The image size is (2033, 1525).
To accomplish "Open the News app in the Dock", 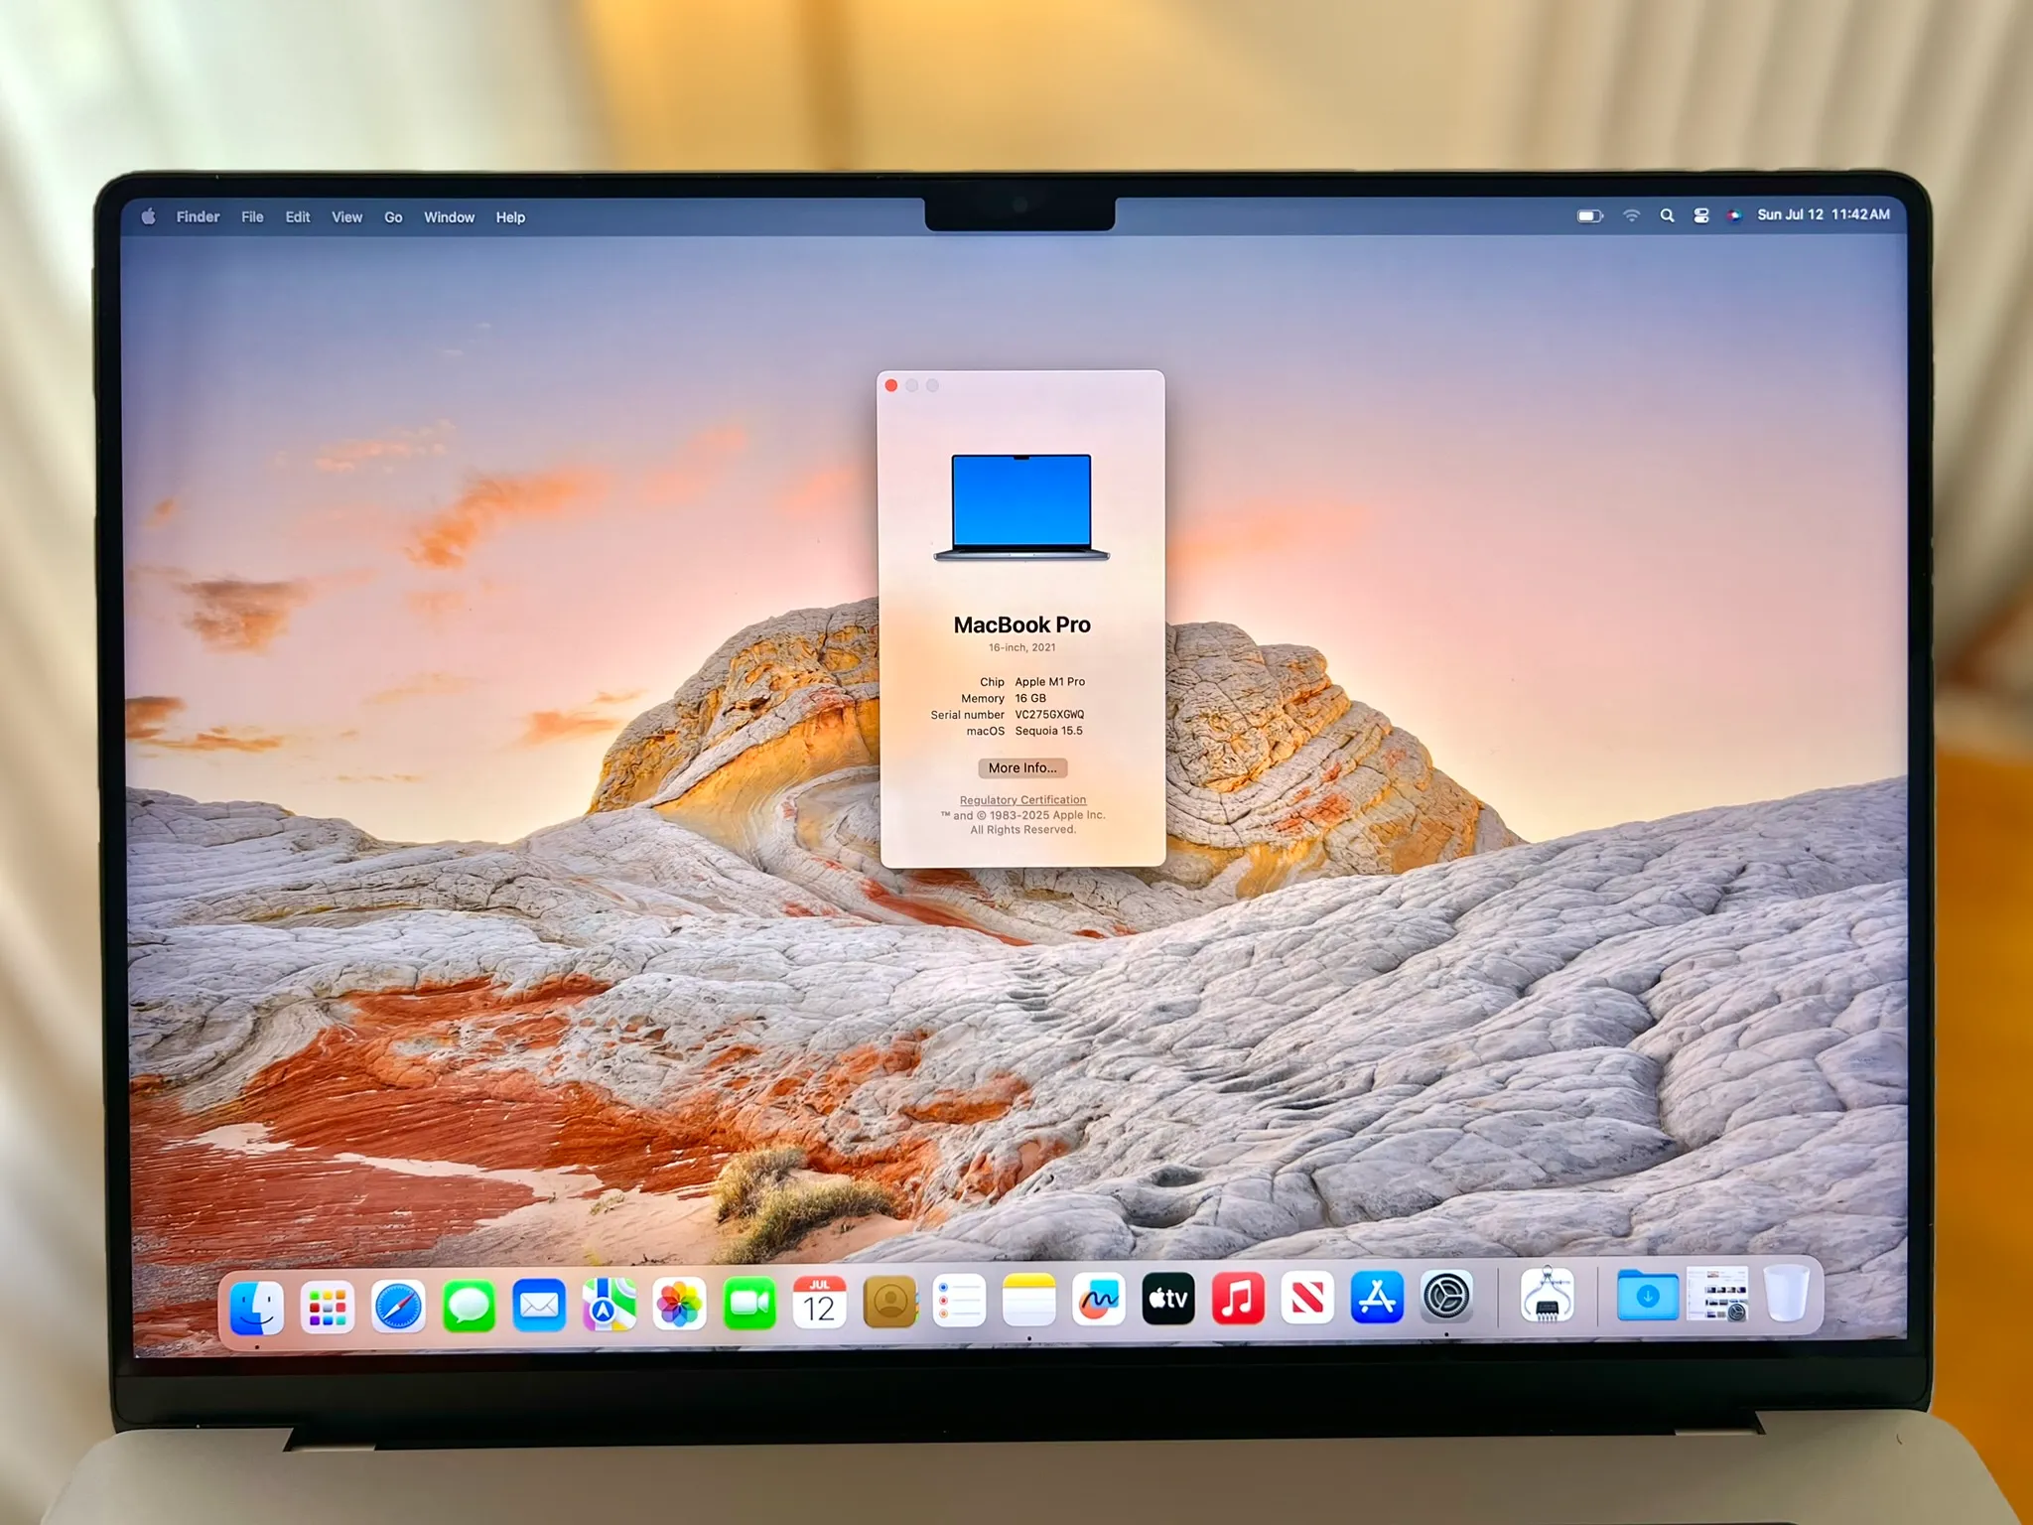I will 1306,1297.
